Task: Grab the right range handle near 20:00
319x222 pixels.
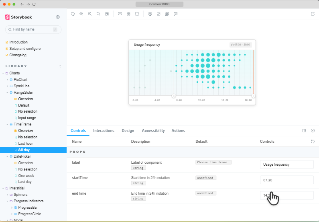Action: [x=253, y=96]
